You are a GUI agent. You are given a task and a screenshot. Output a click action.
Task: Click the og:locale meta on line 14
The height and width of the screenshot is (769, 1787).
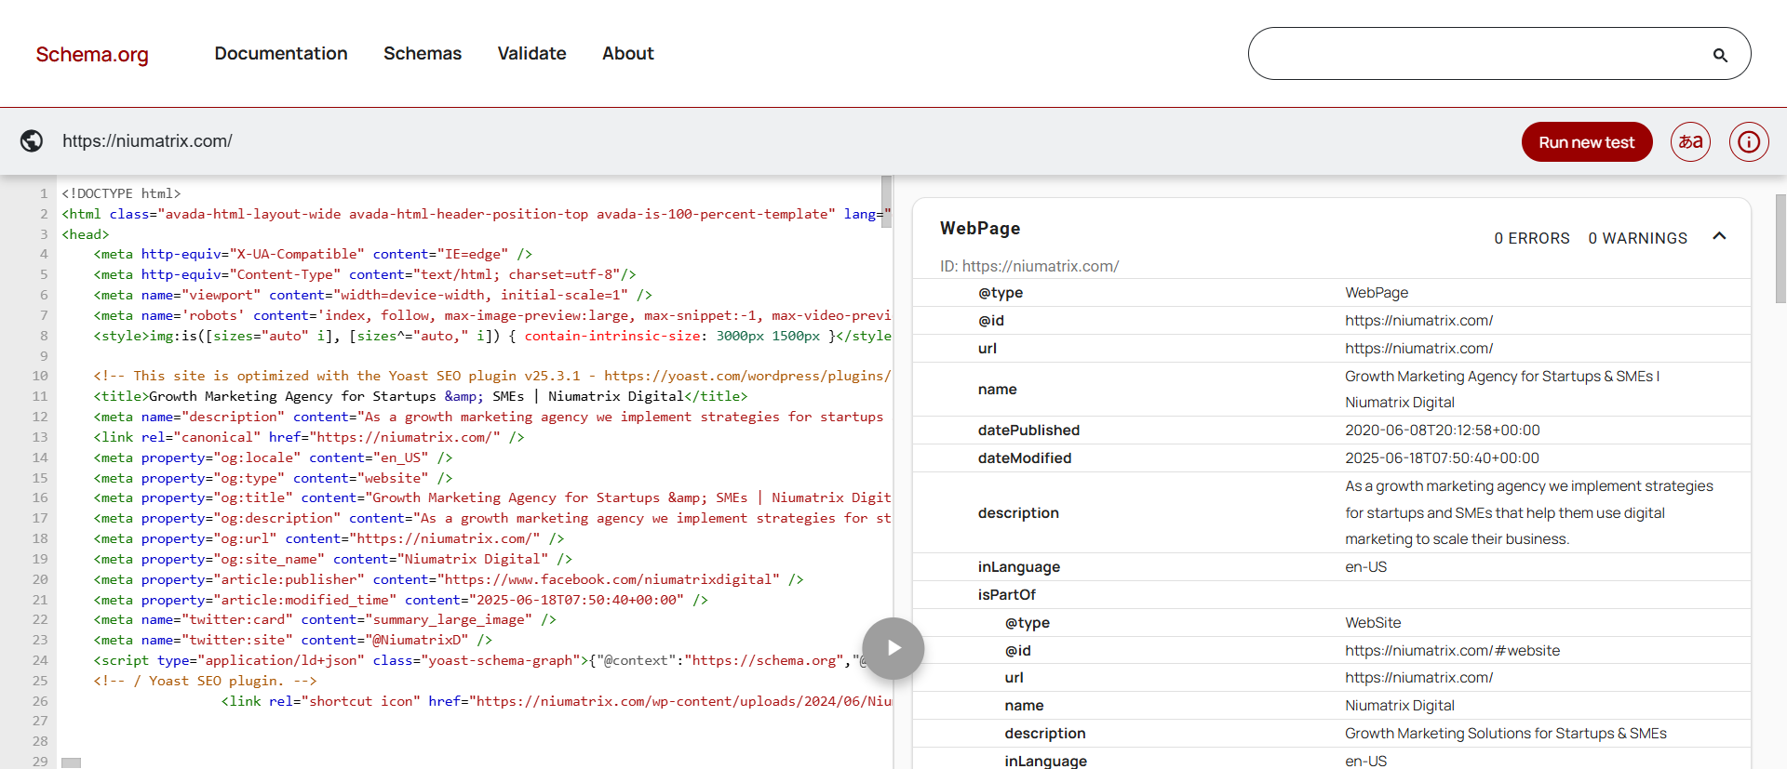[x=273, y=457]
